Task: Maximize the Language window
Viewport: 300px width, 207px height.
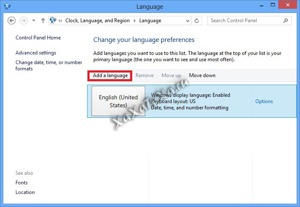Action: click(273, 5)
